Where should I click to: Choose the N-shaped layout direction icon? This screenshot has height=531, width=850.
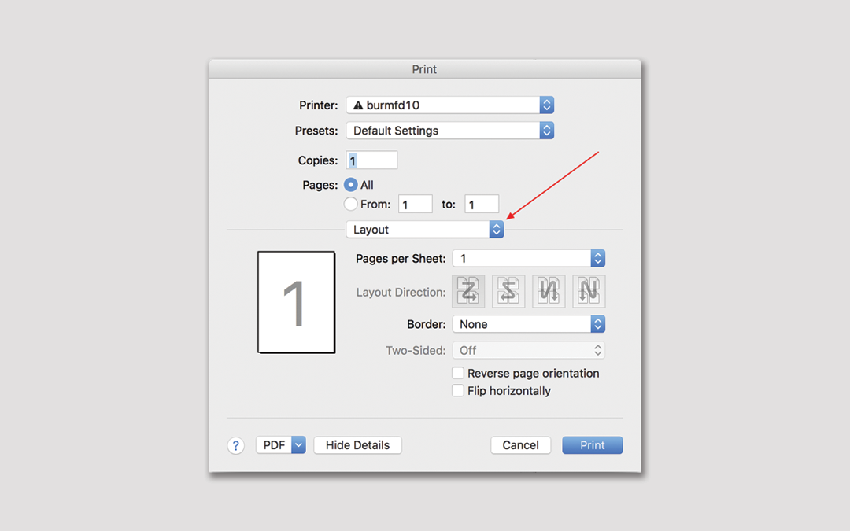(x=589, y=292)
